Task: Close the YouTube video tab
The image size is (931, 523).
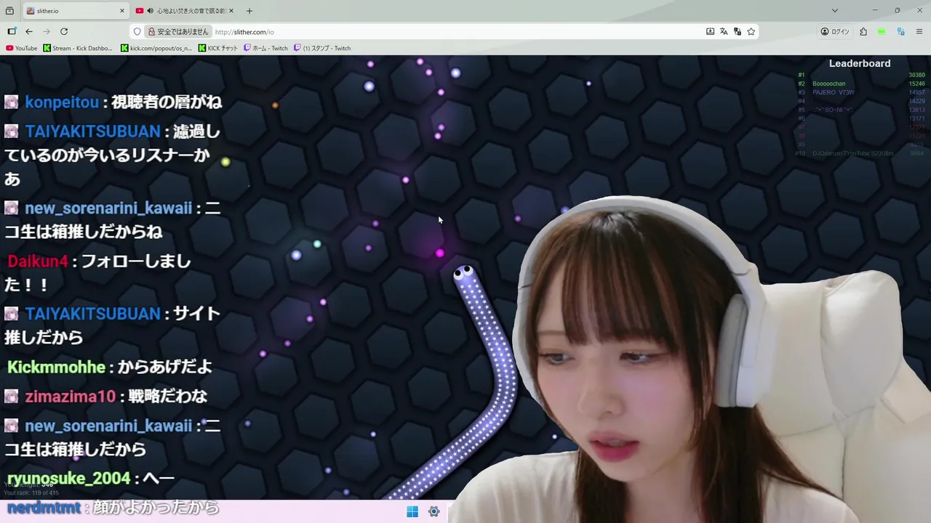Action: [x=231, y=11]
